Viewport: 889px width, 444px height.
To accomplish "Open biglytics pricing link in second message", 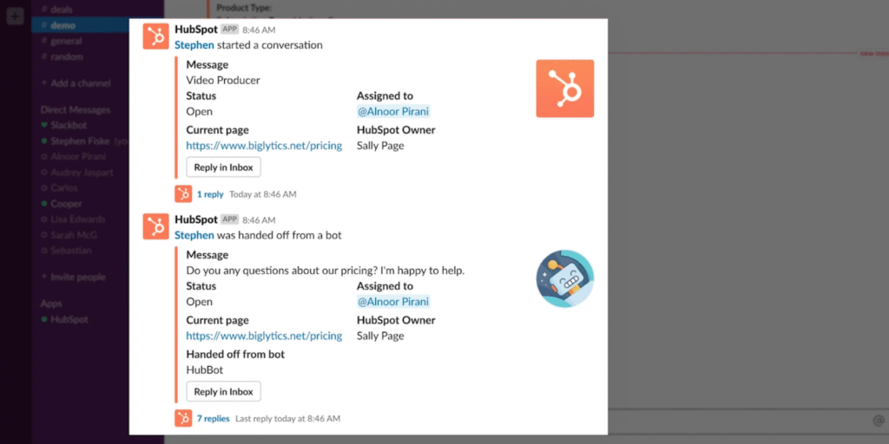I will [x=264, y=336].
